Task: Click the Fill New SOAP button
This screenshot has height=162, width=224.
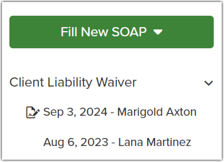Action: 112,32
